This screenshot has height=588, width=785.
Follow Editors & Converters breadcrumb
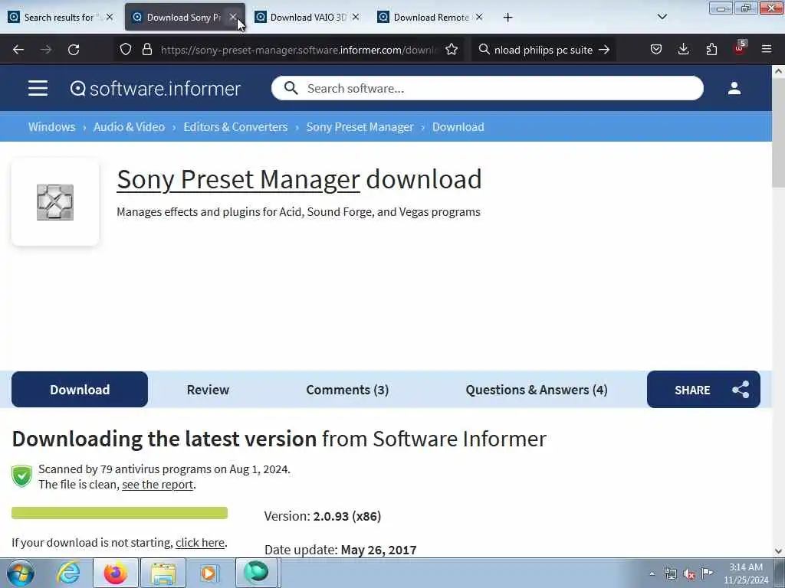click(x=236, y=127)
